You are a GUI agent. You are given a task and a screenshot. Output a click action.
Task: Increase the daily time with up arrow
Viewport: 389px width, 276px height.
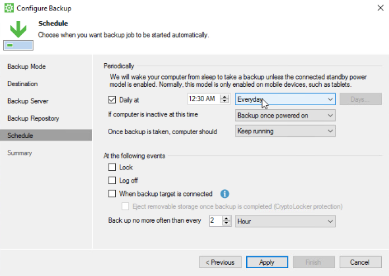pyautogui.click(x=224, y=97)
